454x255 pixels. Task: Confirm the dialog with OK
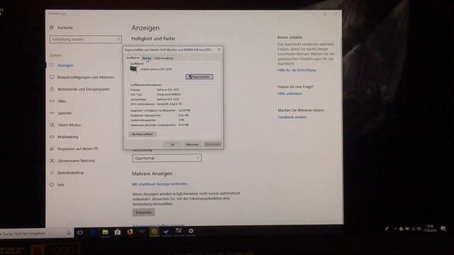(172, 144)
